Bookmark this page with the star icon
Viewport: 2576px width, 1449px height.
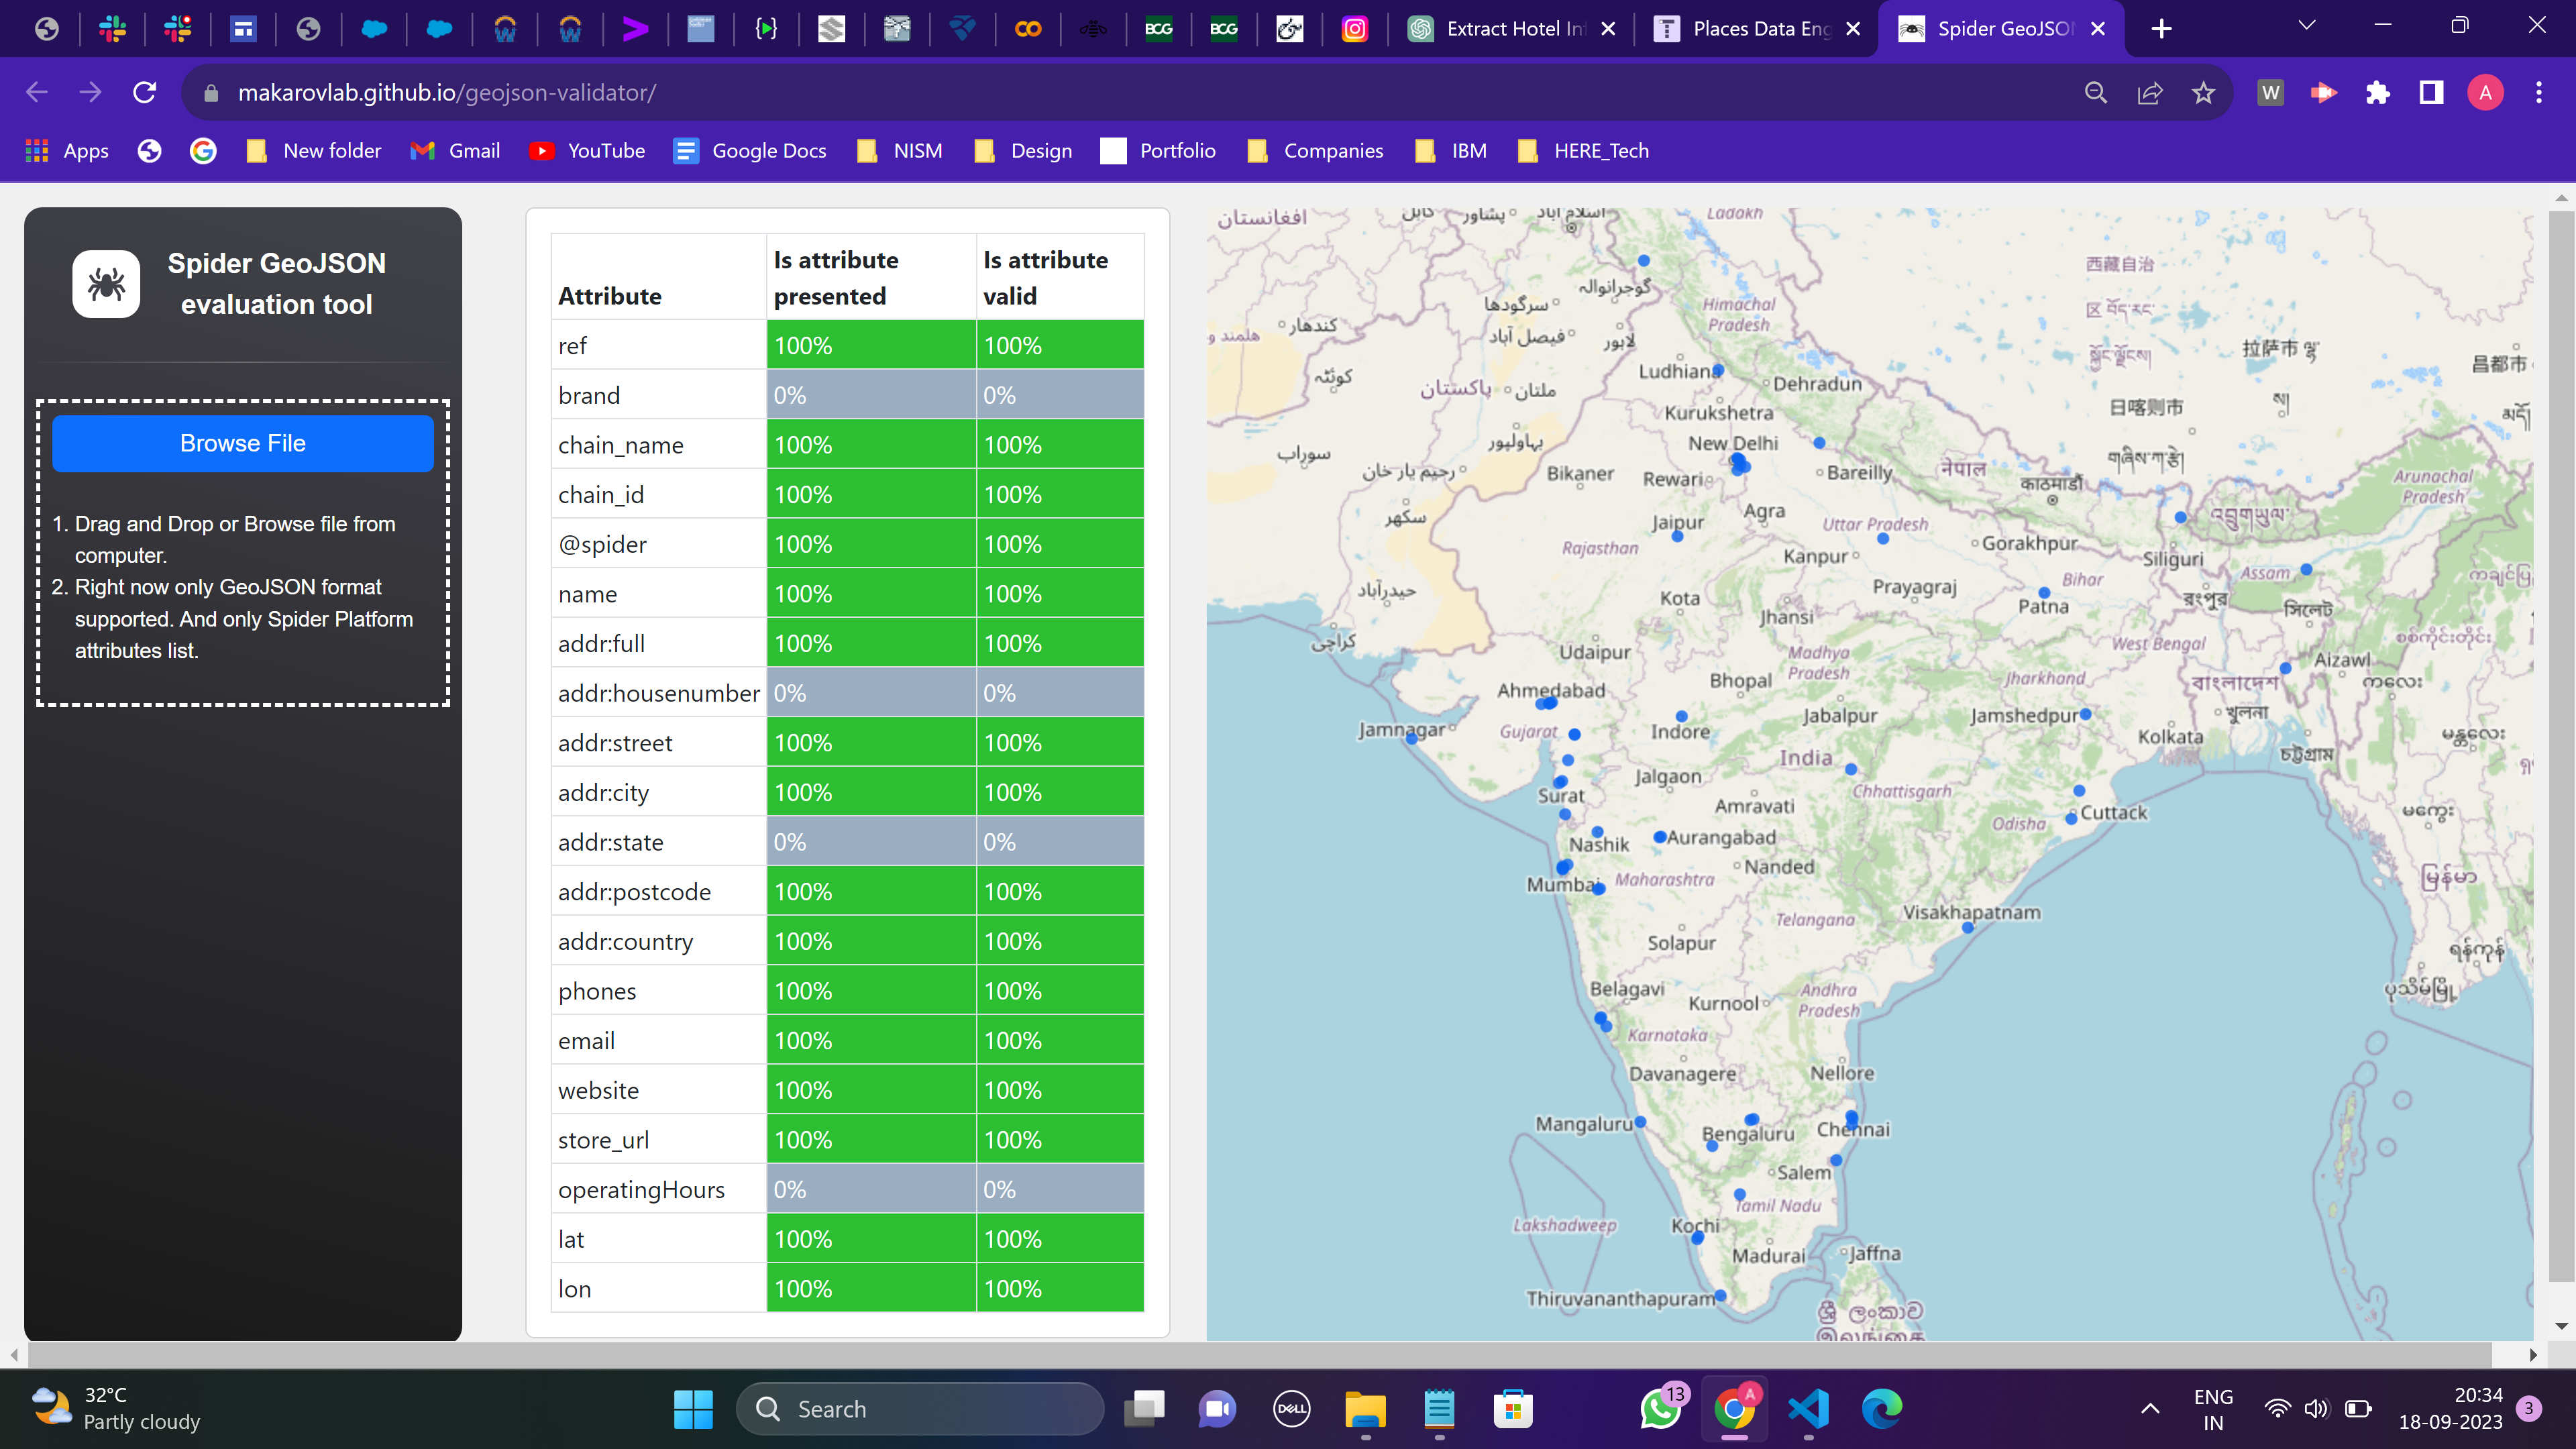pos(2203,93)
